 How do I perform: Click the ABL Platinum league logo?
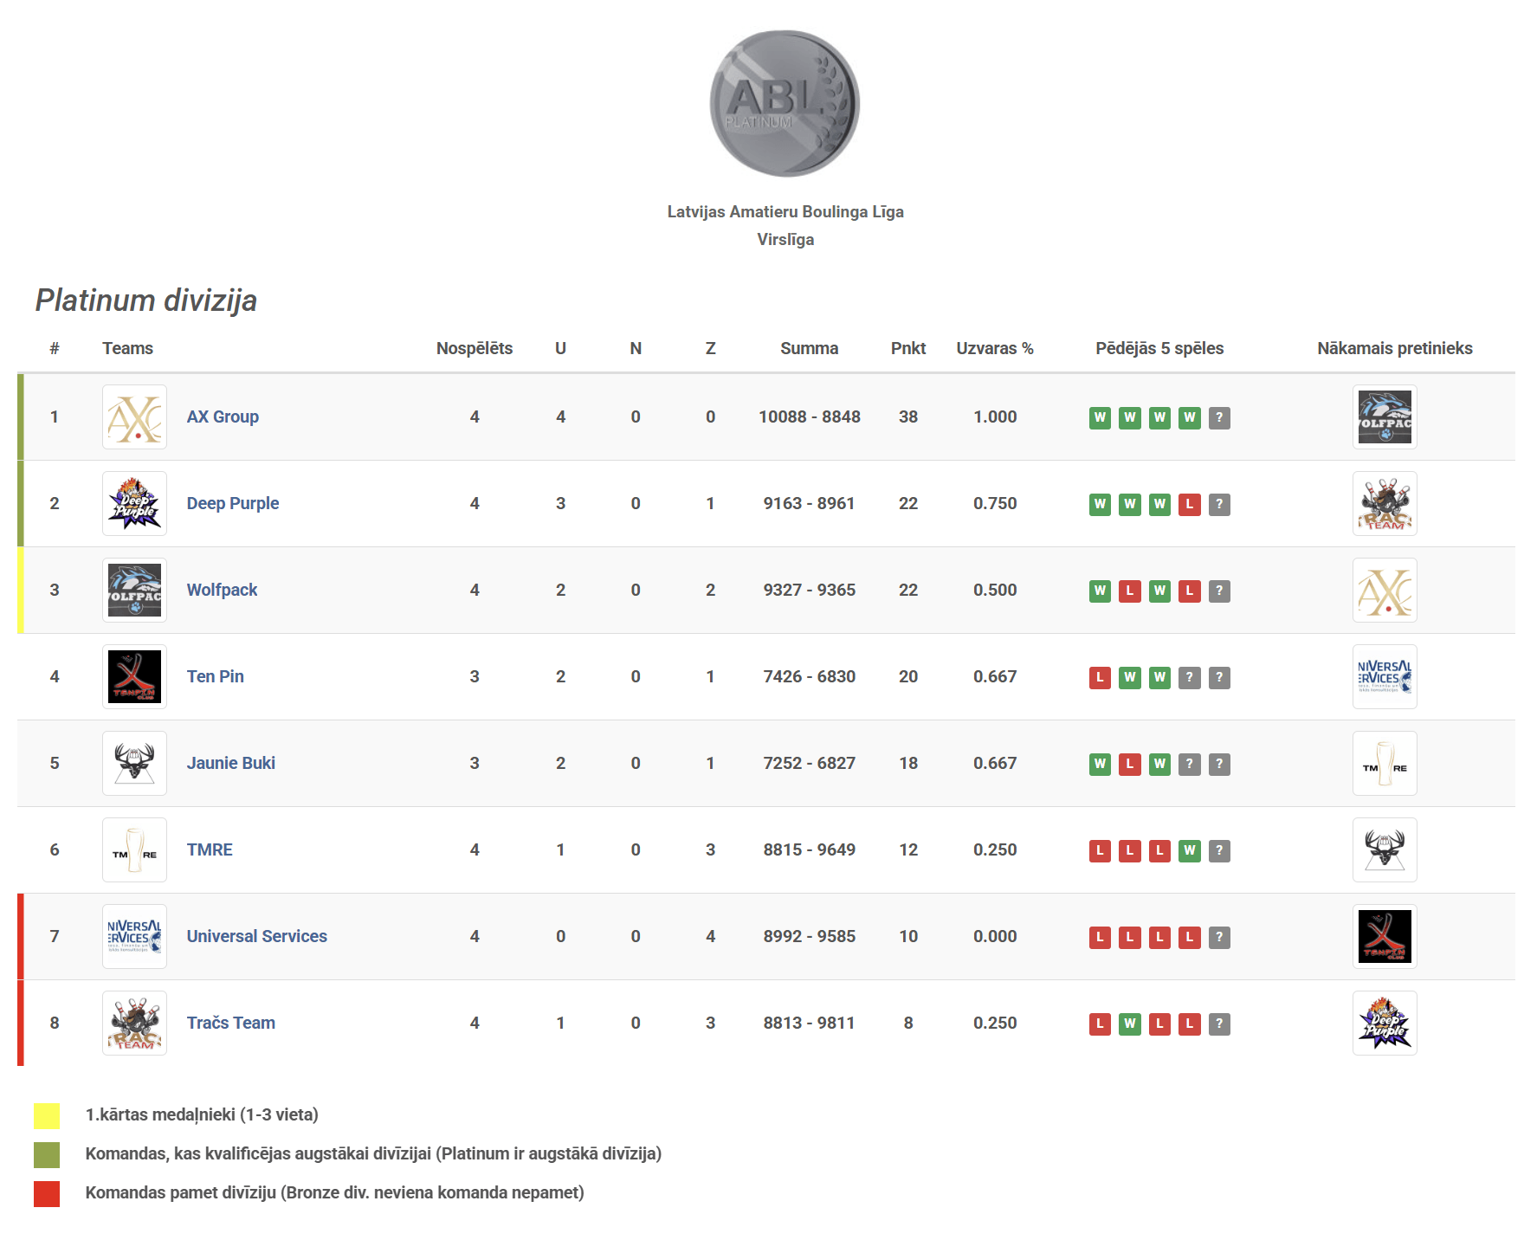(785, 103)
